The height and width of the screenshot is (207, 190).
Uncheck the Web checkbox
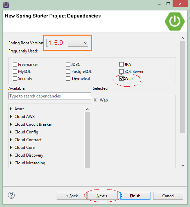121,79
